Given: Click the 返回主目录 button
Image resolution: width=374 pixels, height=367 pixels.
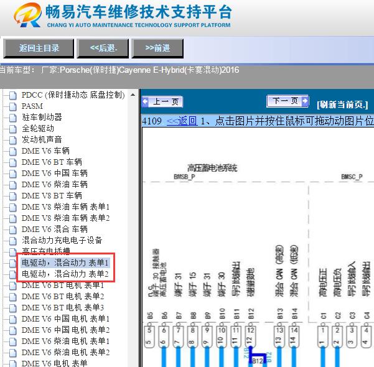Looking at the screenshot, I should click(39, 49).
